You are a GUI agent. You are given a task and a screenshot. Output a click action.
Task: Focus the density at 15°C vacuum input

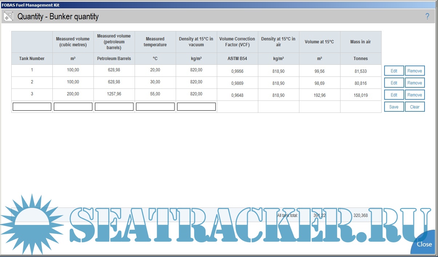(x=196, y=107)
